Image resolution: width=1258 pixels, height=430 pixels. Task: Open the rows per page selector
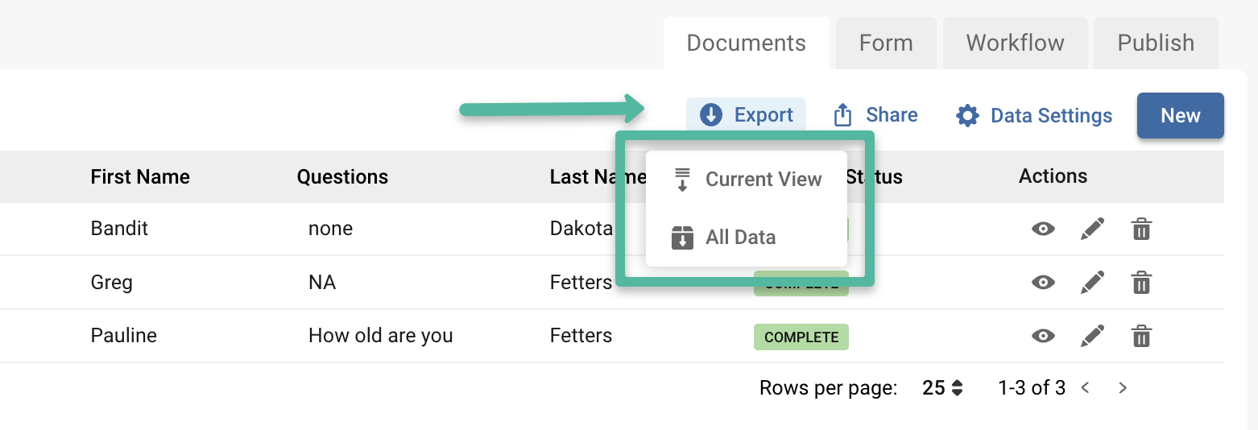(942, 388)
